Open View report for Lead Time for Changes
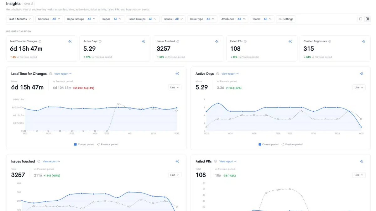 (63, 74)
